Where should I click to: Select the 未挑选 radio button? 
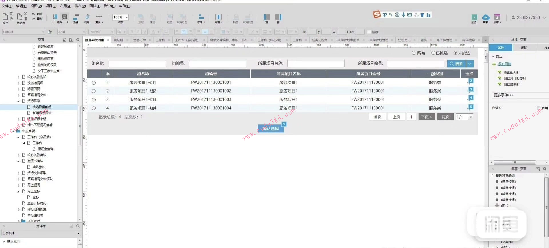(455, 53)
